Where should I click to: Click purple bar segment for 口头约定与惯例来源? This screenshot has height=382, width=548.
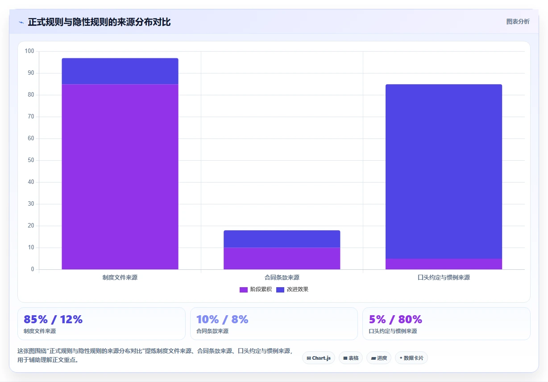coord(444,264)
